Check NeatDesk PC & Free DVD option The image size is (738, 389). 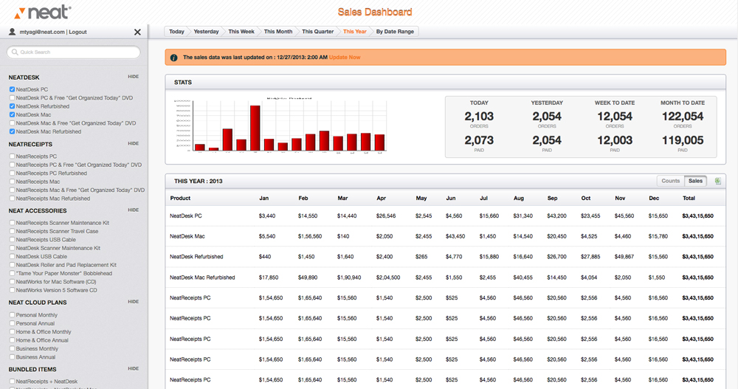click(12, 97)
